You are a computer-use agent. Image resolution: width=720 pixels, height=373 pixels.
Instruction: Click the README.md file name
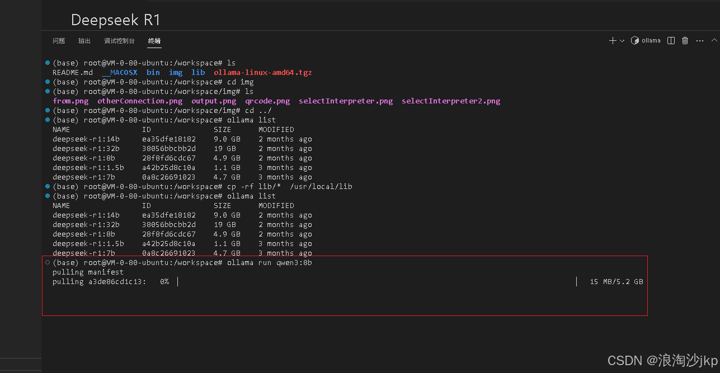[73, 72]
